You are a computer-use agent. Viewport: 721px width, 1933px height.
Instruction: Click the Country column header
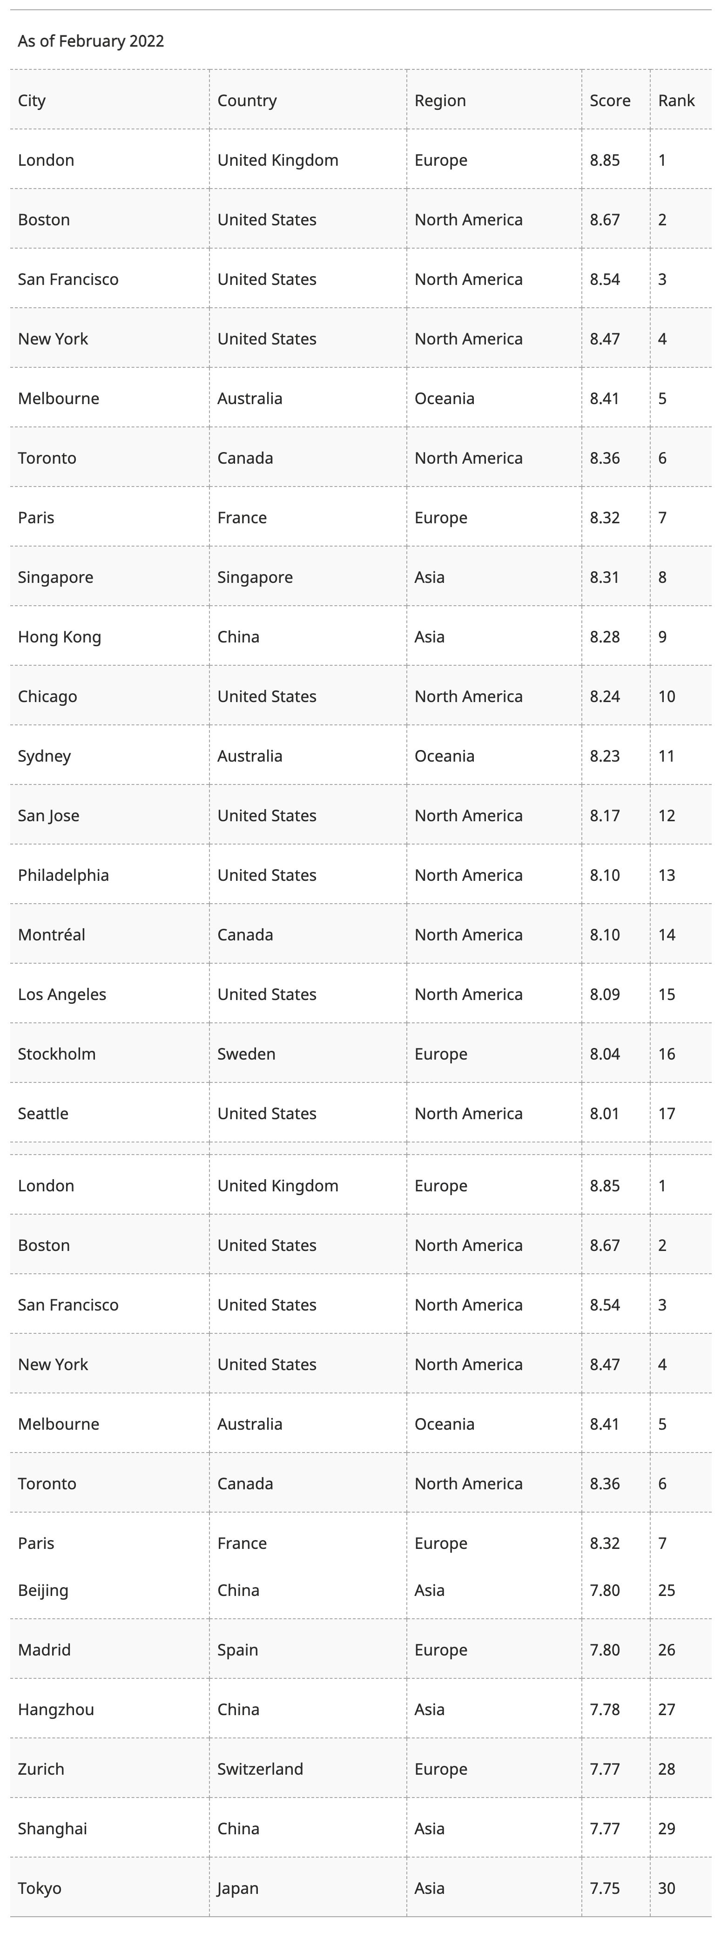pos(247,101)
